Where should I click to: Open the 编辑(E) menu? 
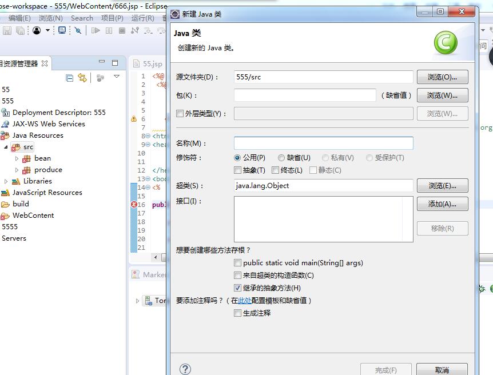point(19,18)
